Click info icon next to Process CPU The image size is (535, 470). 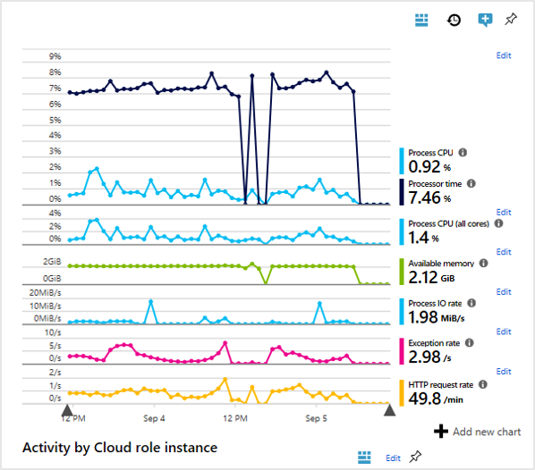coord(463,153)
